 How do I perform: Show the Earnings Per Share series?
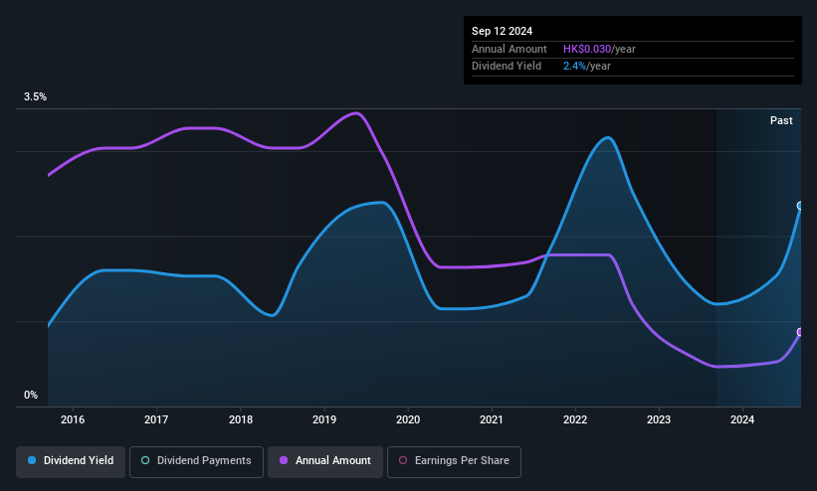pos(454,461)
